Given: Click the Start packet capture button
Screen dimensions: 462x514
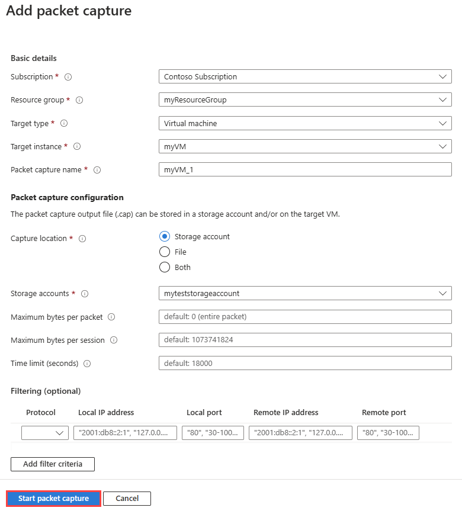Looking at the screenshot, I should [x=53, y=499].
